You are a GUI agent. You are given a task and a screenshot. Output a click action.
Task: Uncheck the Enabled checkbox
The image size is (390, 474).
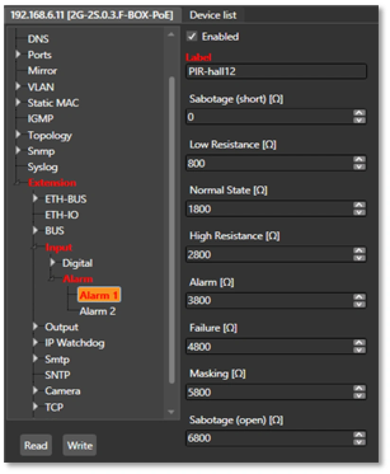coord(192,36)
